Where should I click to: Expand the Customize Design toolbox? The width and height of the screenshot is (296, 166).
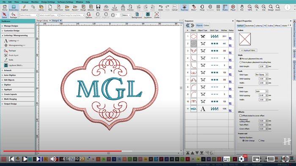(18, 31)
